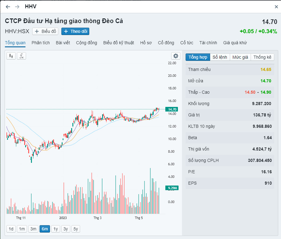Open the Cổ đông tab
This screenshot has width=281, height=239.
[x=166, y=43]
